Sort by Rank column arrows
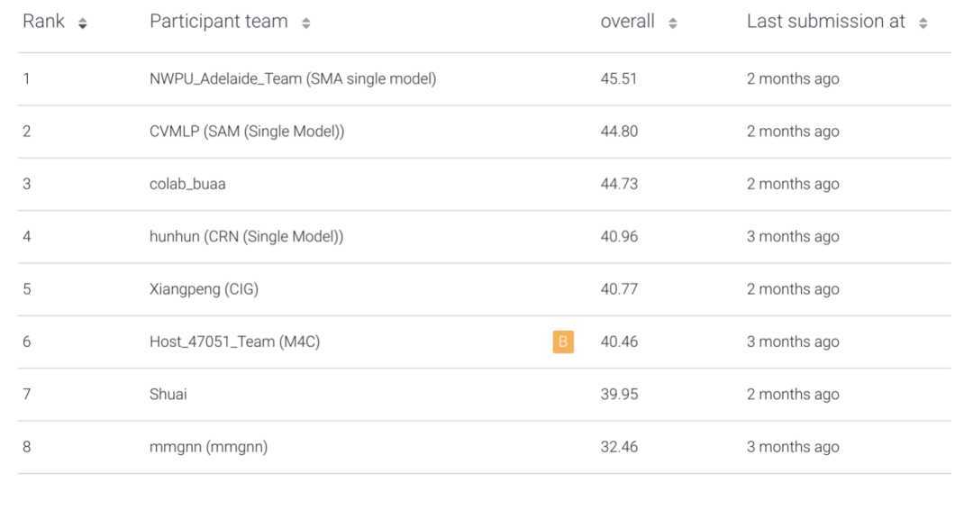This screenshot has width=973, height=510. (x=83, y=23)
